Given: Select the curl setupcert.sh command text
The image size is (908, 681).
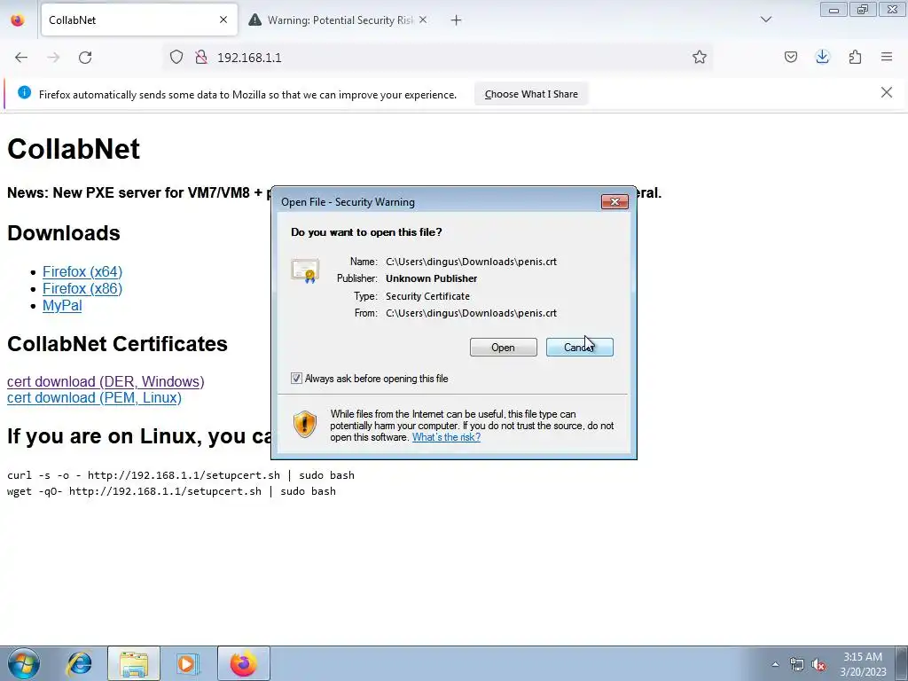Looking at the screenshot, I should [x=181, y=475].
